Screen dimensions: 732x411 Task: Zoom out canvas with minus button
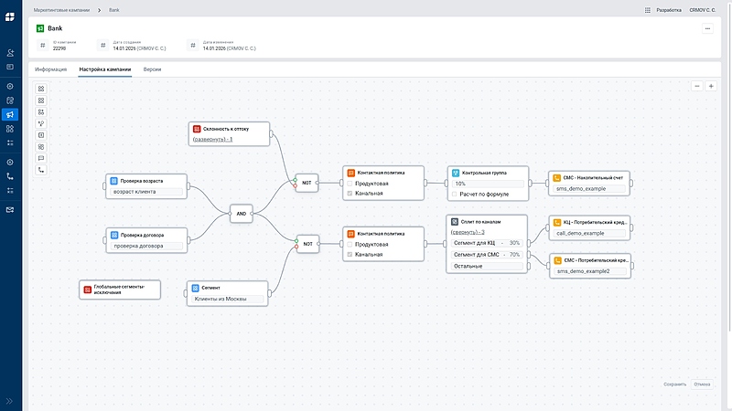(x=697, y=86)
